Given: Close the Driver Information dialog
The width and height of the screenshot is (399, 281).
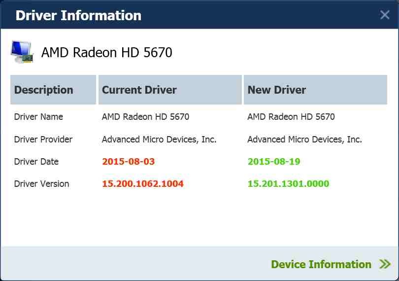Looking at the screenshot, I should point(385,15).
